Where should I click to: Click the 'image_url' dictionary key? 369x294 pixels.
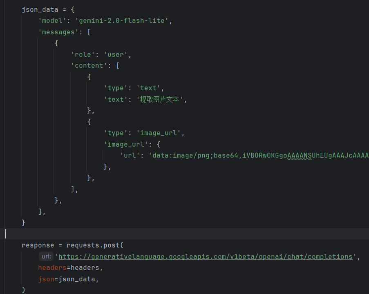(126, 145)
